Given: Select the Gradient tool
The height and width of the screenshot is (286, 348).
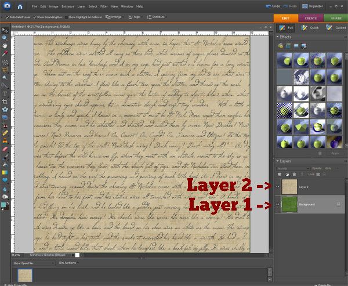Looking at the screenshot, I should (x=5, y=172).
